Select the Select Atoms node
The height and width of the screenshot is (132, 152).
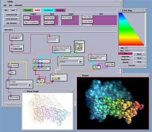[53, 39]
